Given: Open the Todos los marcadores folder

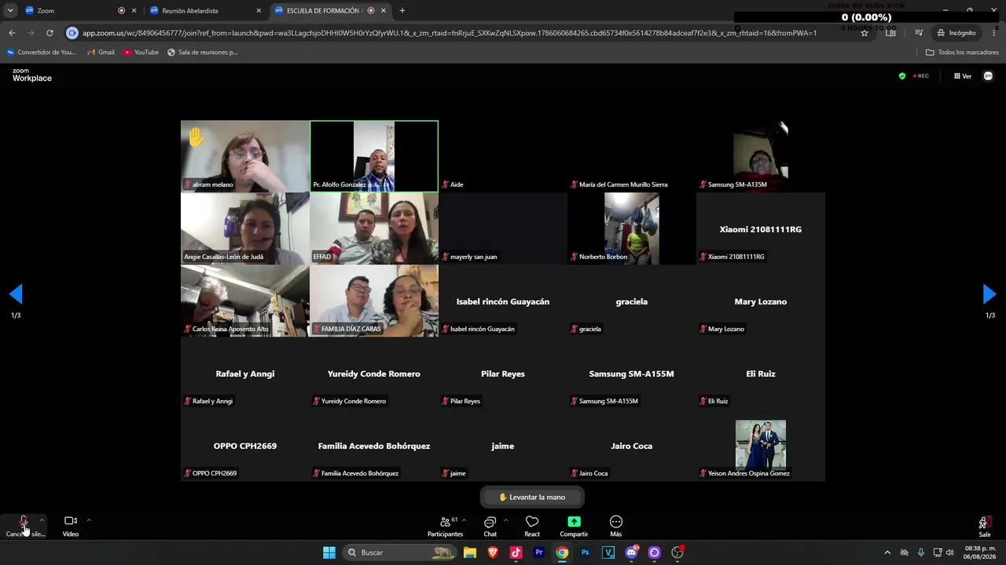Looking at the screenshot, I should (962, 53).
